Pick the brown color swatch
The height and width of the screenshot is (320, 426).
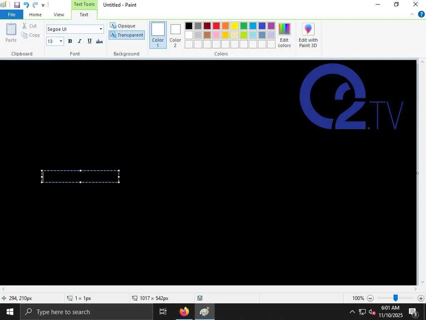(207, 35)
